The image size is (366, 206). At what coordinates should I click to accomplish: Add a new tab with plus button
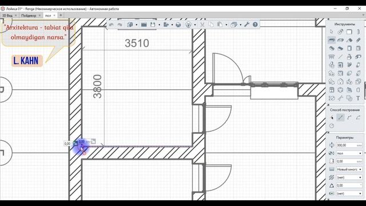click(61, 15)
